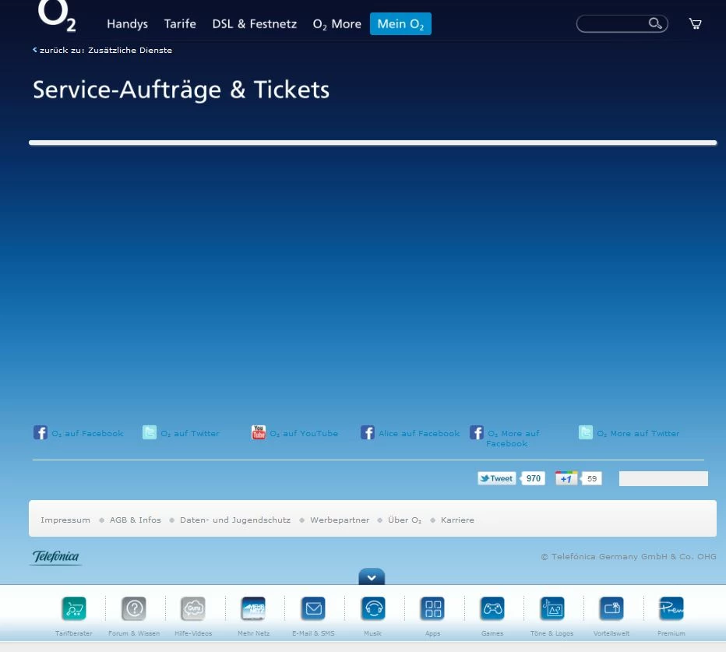Click Twitter icon beside O2 More auf Twitter
The height and width of the screenshot is (652, 726).
(x=586, y=432)
